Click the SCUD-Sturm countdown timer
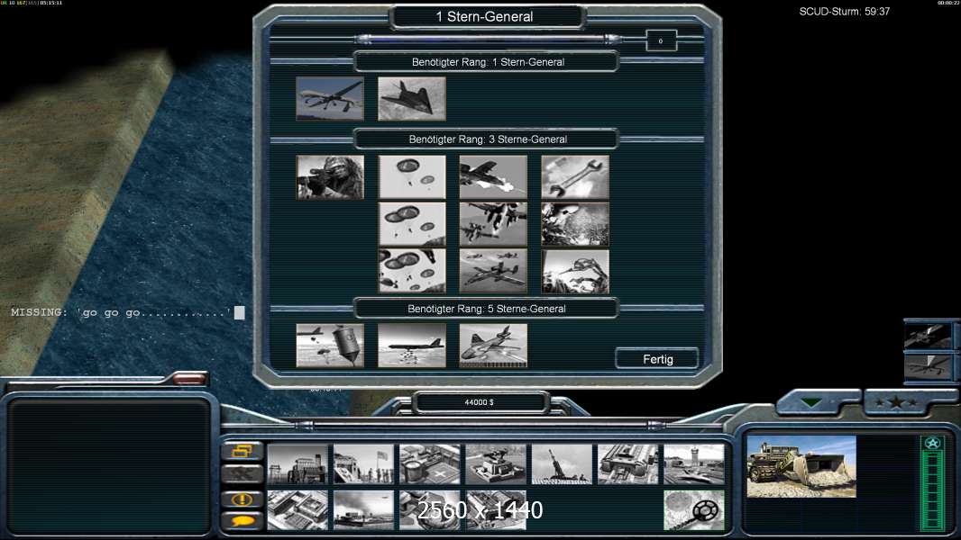This screenshot has width=961, height=540. (x=844, y=12)
